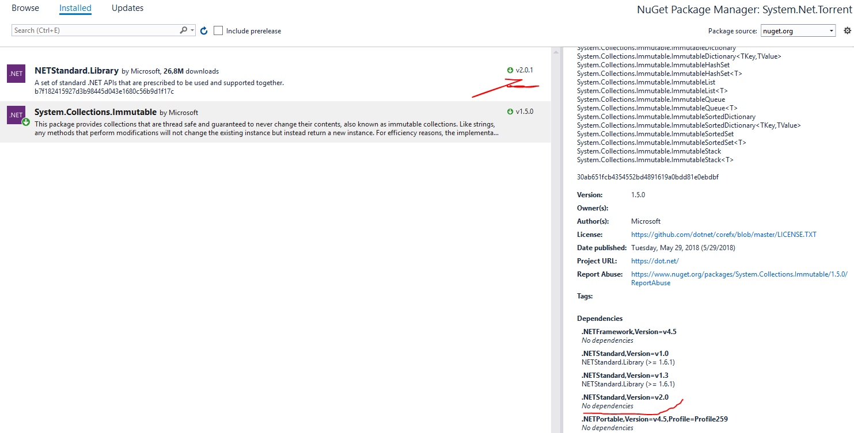Screen dimensions: 854x433
Task: Click the date published Tuesday, May 29, 2018
Action: [683, 248]
